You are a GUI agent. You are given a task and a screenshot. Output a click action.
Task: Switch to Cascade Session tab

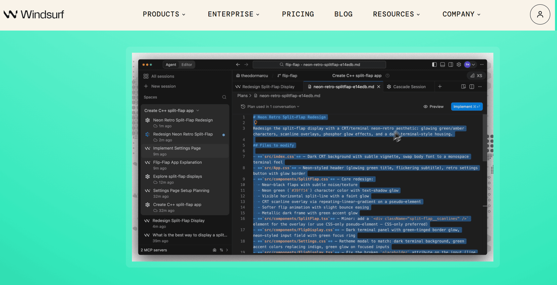click(407, 87)
